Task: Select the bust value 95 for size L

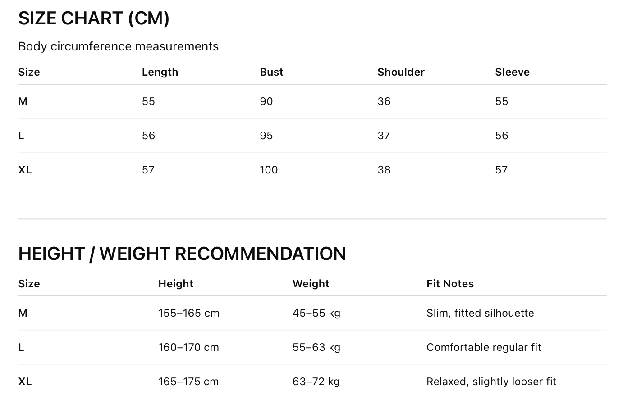Action: (x=266, y=136)
